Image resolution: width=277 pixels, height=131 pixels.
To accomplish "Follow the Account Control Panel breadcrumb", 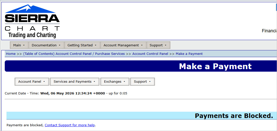I will tap(150, 54).
